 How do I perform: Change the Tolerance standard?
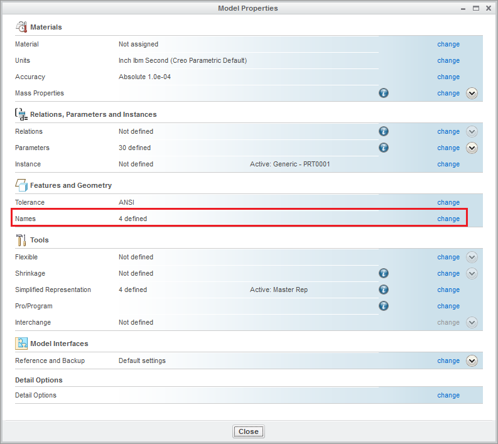tap(448, 202)
